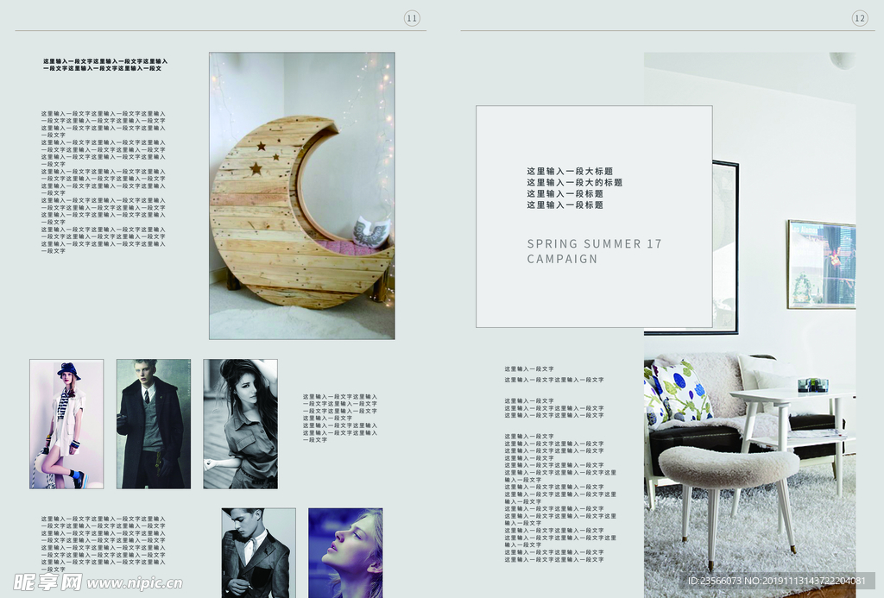Open the www.nipic.cn watermark link

[x=135, y=583]
